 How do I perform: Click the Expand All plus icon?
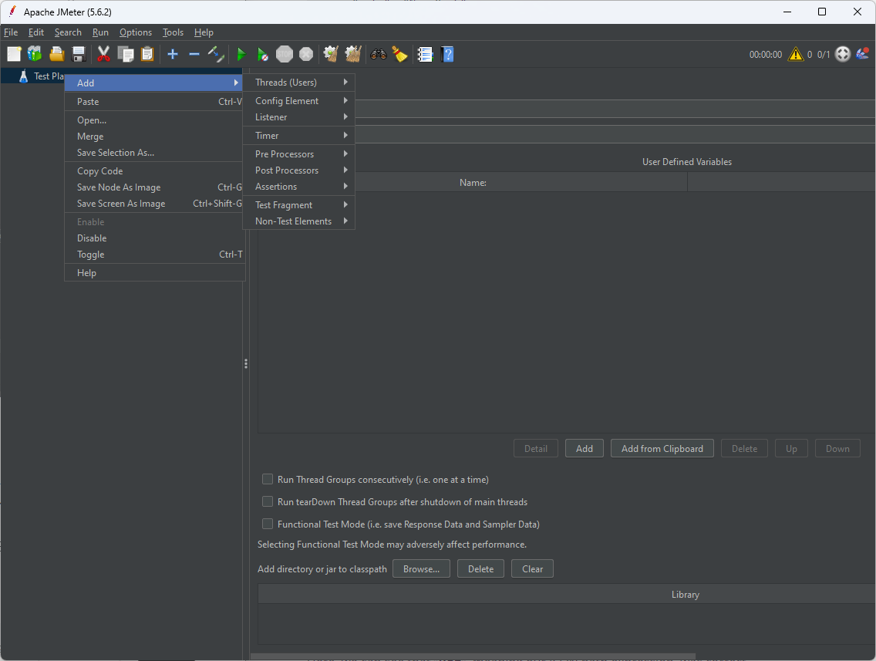(173, 54)
